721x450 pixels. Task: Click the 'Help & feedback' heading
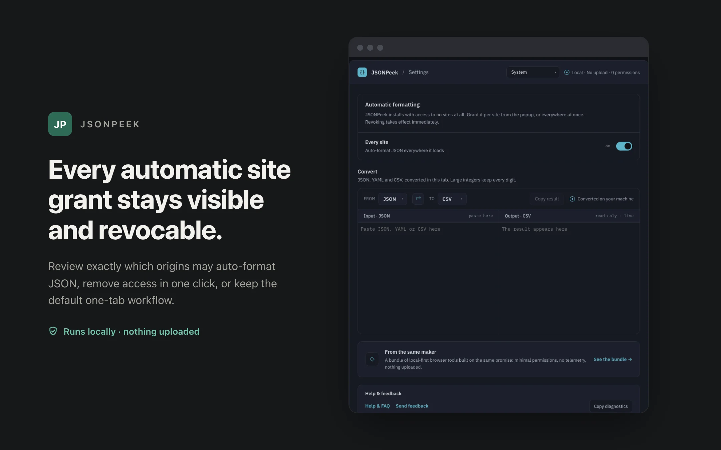click(x=383, y=394)
